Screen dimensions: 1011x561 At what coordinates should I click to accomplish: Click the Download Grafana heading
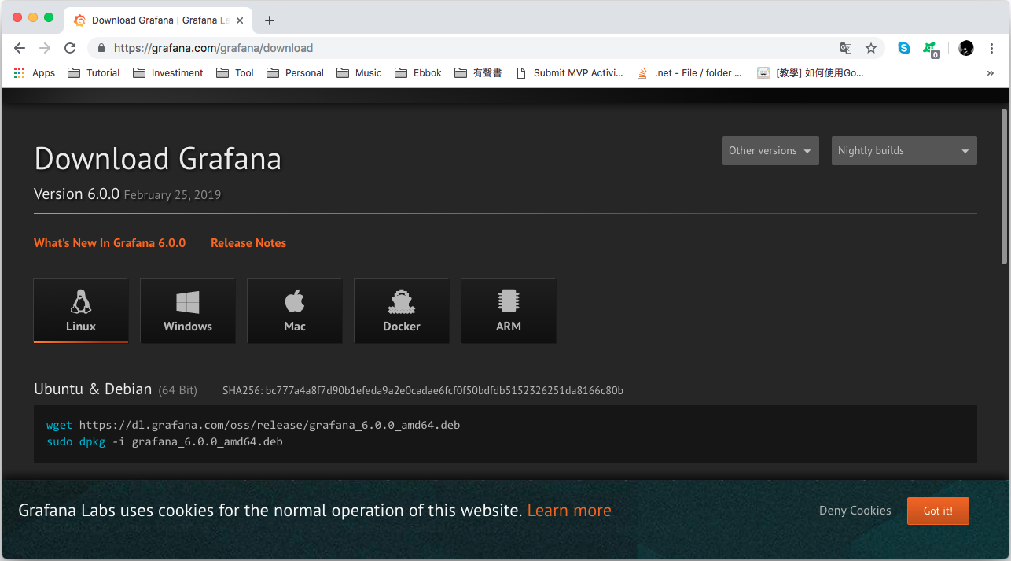click(158, 159)
